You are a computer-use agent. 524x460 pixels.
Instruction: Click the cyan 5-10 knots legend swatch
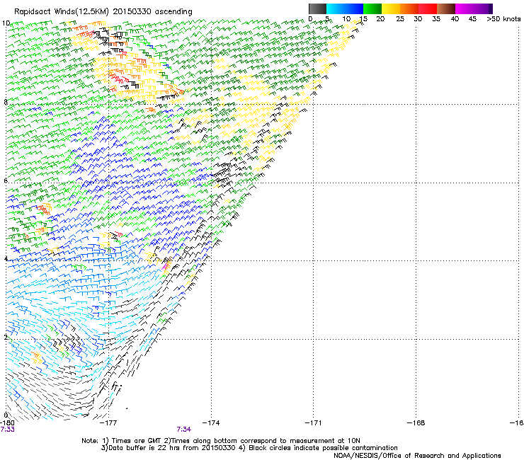tap(336, 8)
